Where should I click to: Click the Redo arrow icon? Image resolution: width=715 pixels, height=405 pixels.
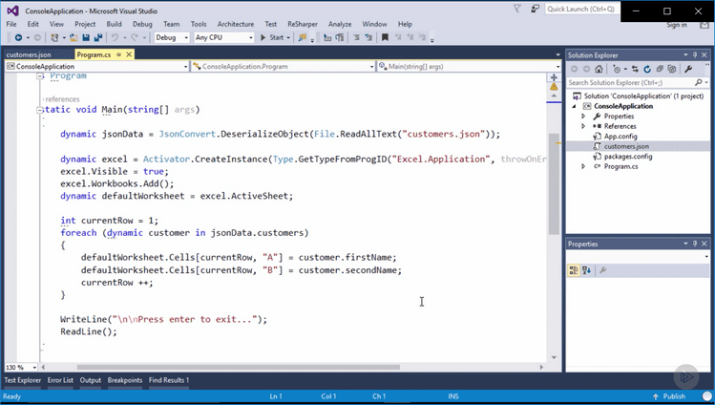tap(135, 38)
